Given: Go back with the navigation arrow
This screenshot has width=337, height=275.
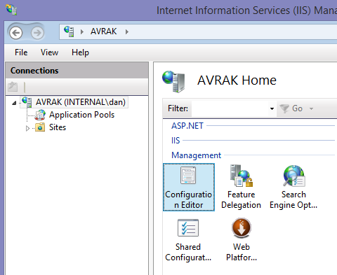Looking at the screenshot, I should (x=15, y=33).
